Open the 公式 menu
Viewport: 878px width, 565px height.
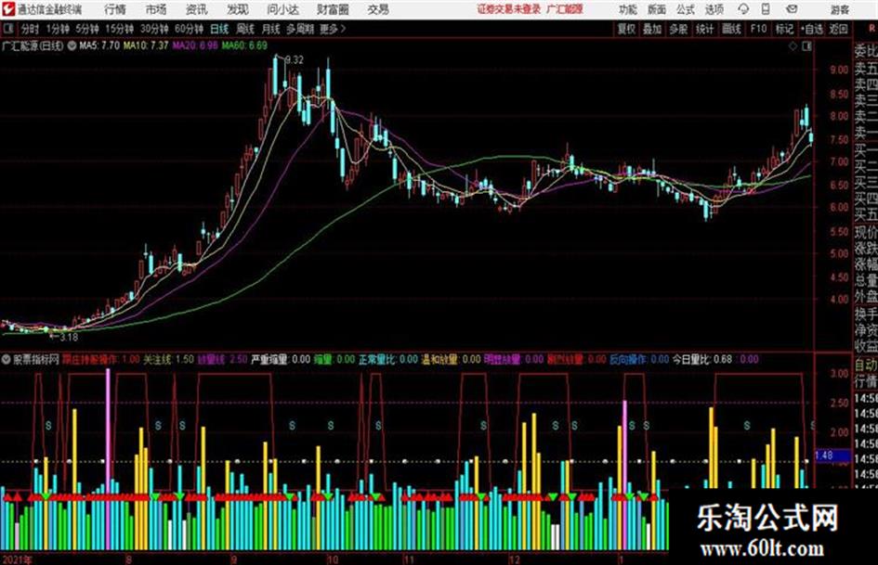686,9
